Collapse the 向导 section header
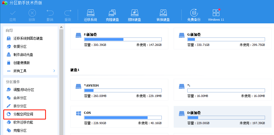Screen dimensions: 274x135 [x=10, y=30]
